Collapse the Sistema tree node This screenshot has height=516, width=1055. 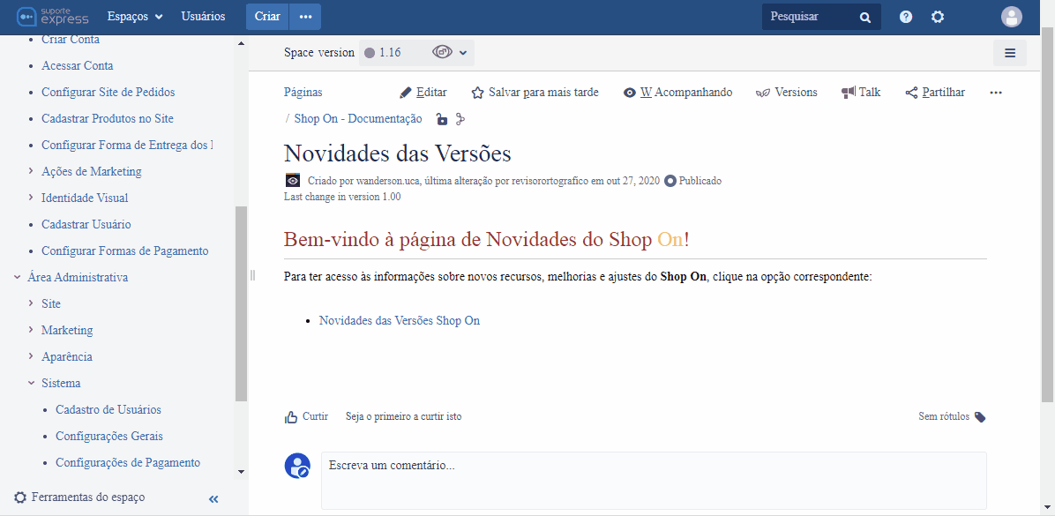31,383
